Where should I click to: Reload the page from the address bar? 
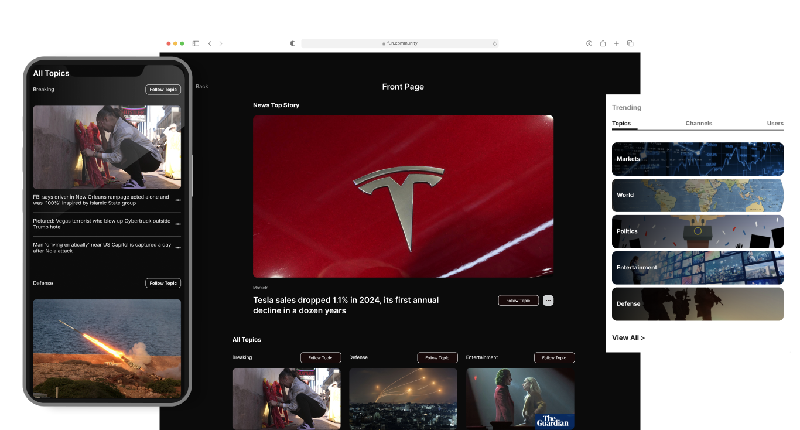[495, 43]
